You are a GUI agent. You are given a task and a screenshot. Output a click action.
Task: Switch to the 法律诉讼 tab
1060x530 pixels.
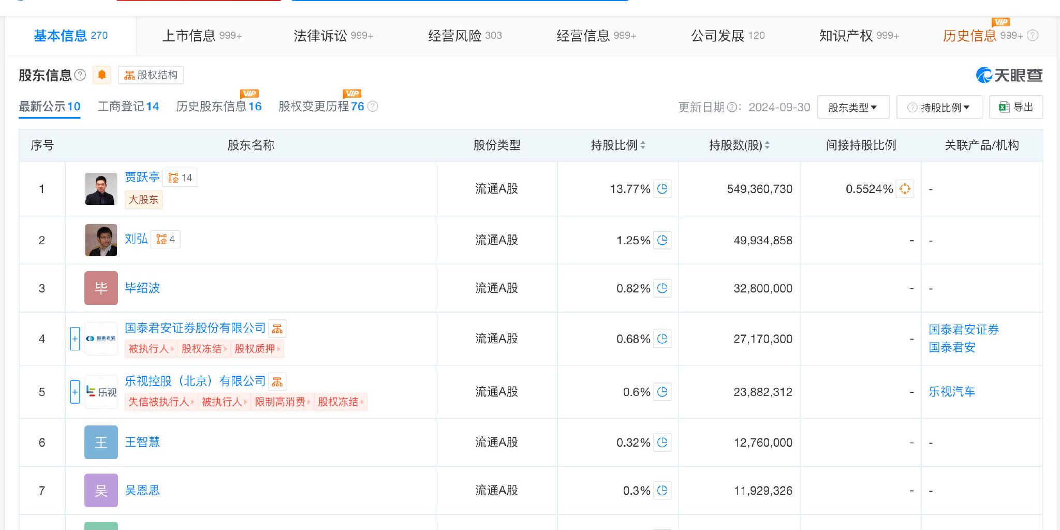point(333,36)
